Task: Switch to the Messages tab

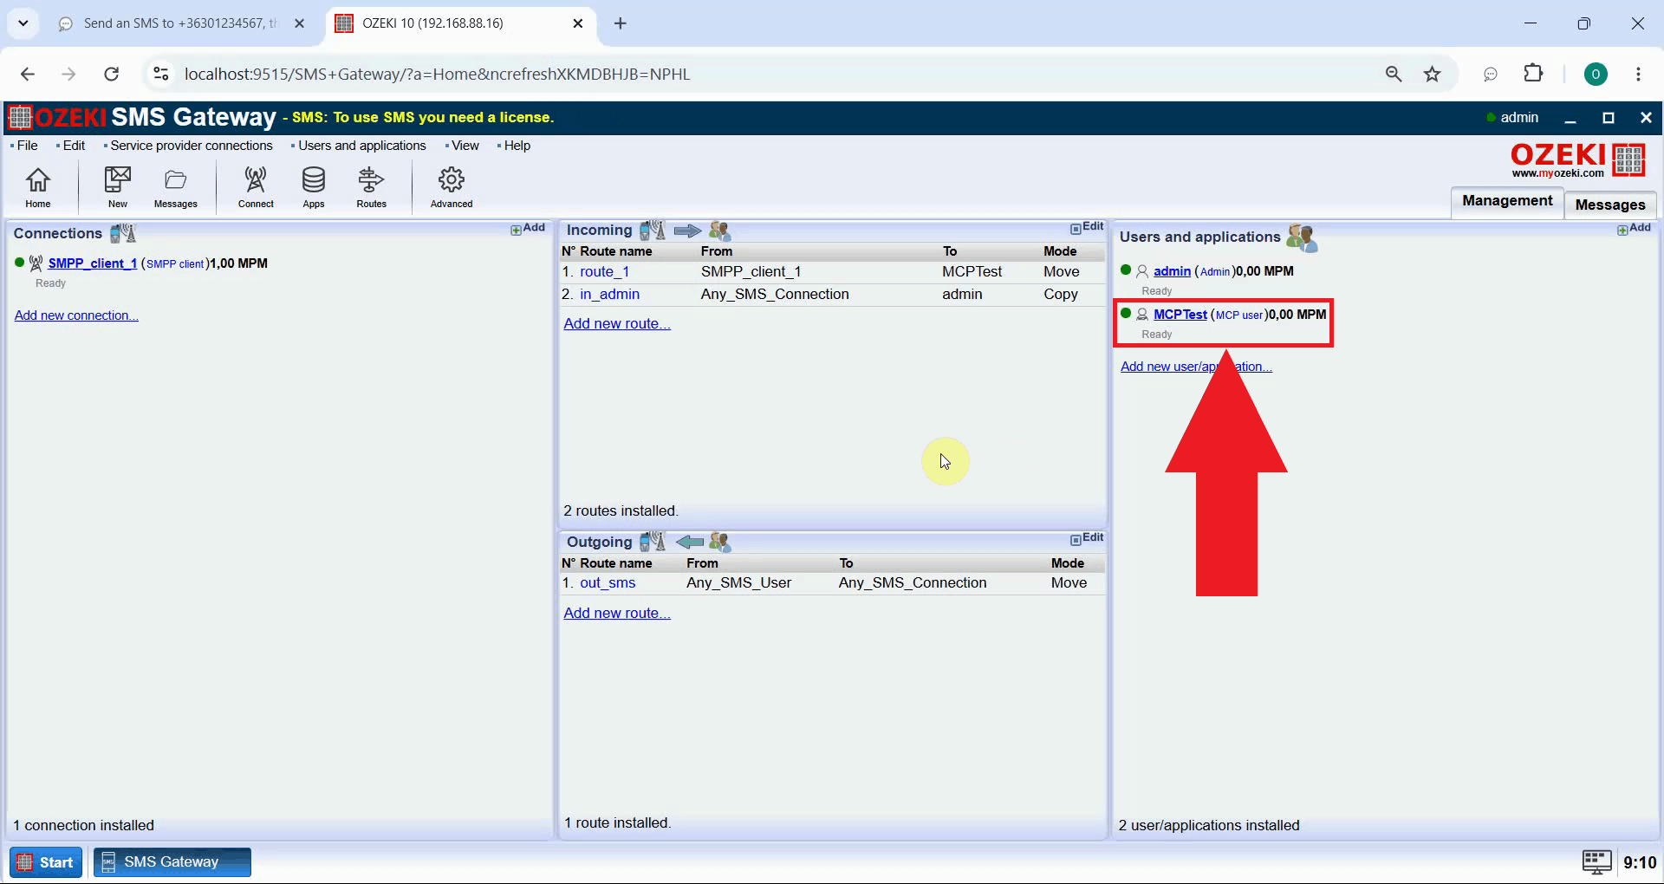Action: pyautogui.click(x=1610, y=205)
